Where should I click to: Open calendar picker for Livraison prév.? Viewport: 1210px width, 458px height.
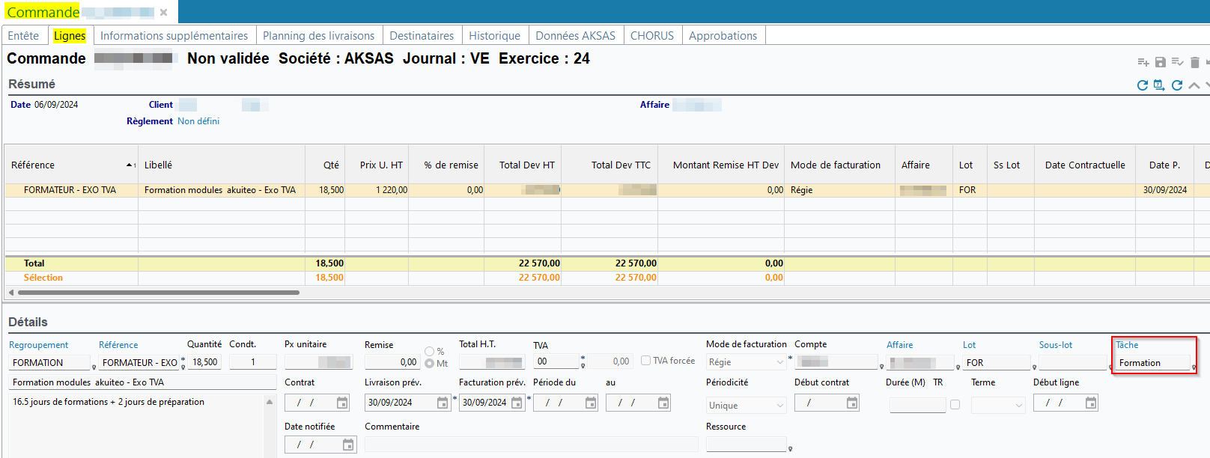click(x=443, y=403)
